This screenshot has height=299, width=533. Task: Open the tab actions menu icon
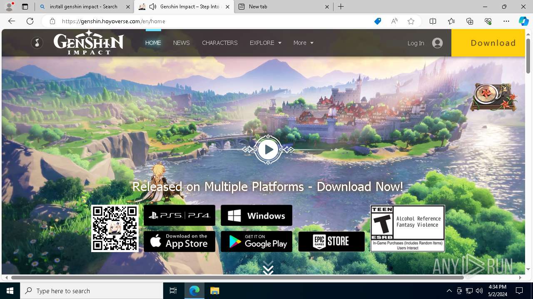point(25,7)
